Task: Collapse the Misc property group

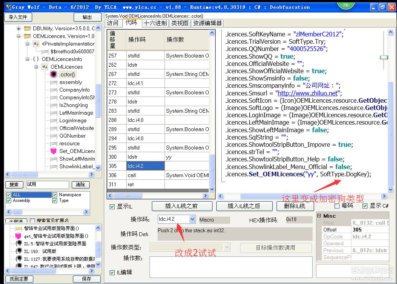Action: click(x=319, y=216)
